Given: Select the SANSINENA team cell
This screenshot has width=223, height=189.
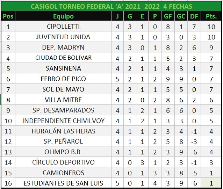Looking at the screenshot, I should 63,68.
